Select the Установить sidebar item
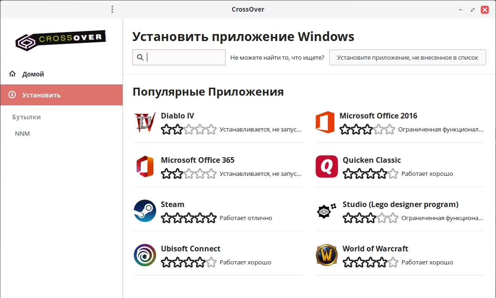 (x=41, y=95)
